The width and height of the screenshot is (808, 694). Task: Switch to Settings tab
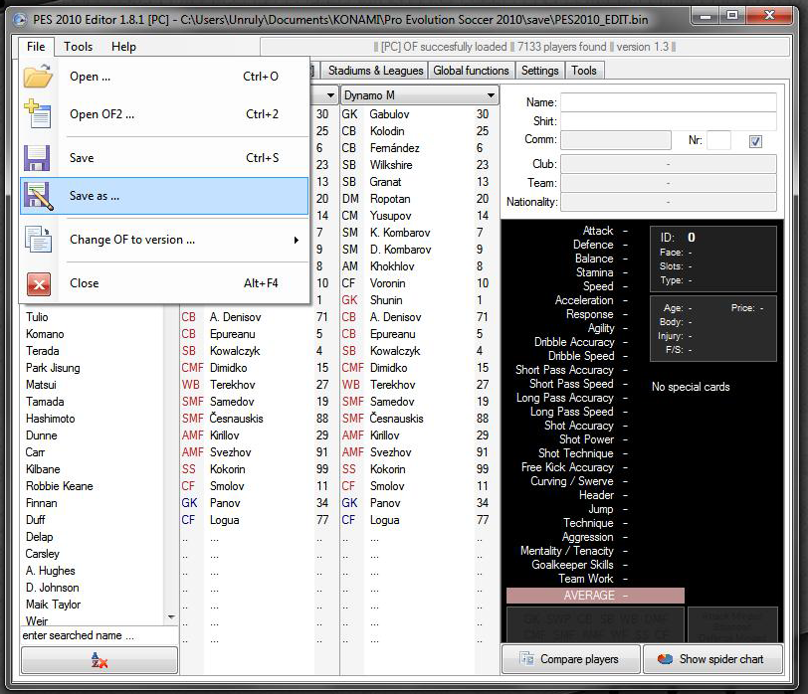click(539, 71)
